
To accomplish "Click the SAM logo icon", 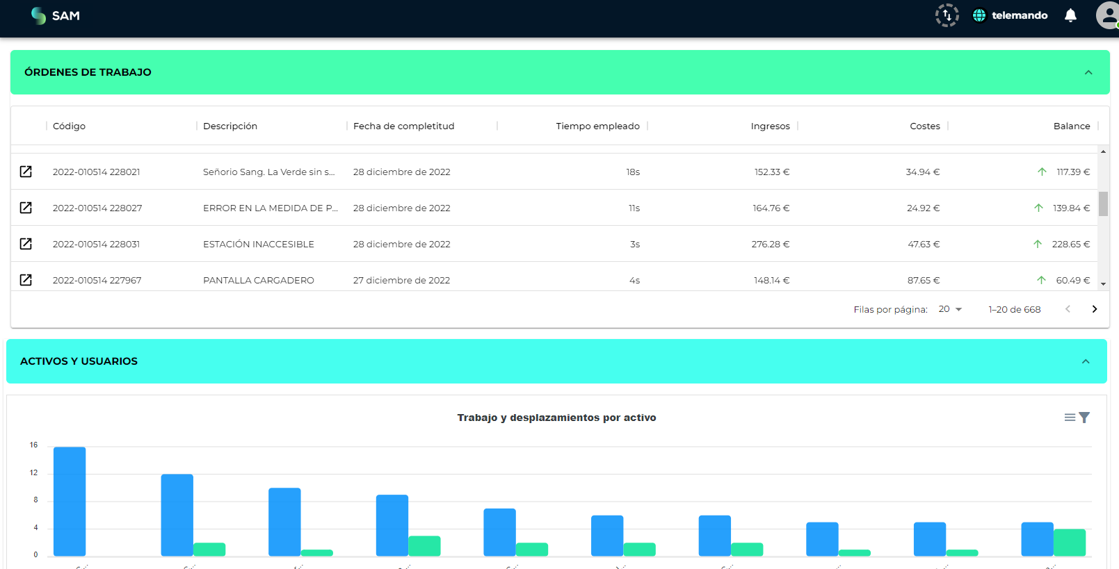I will (38, 15).
